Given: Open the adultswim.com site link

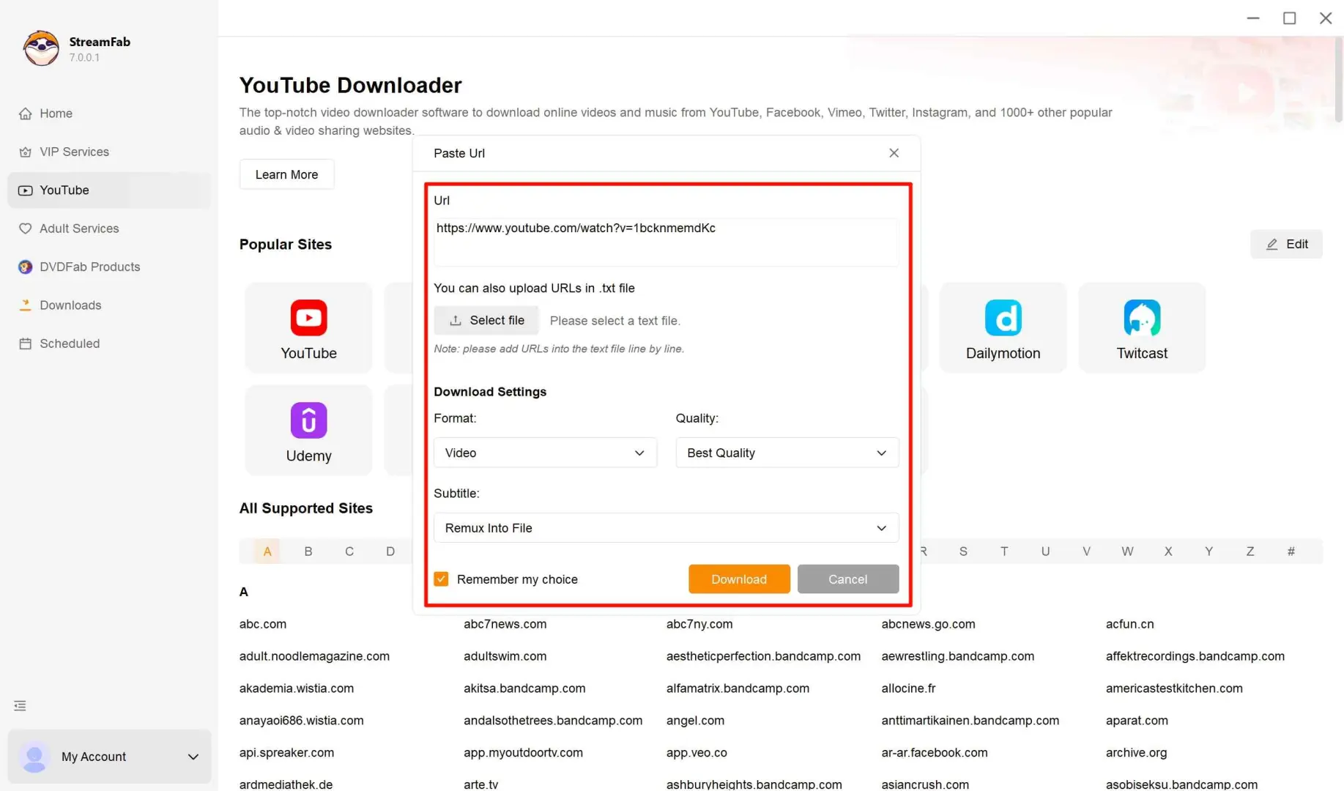Looking at the screenshot, I should point(505,656).
